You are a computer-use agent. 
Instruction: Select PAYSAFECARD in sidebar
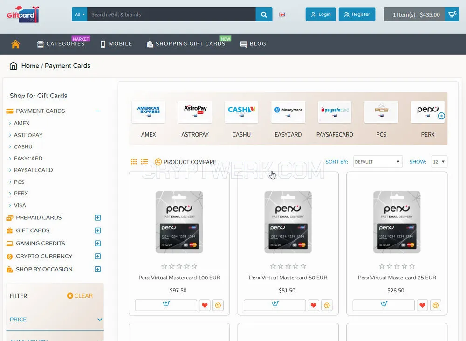(x=33, y=170)
